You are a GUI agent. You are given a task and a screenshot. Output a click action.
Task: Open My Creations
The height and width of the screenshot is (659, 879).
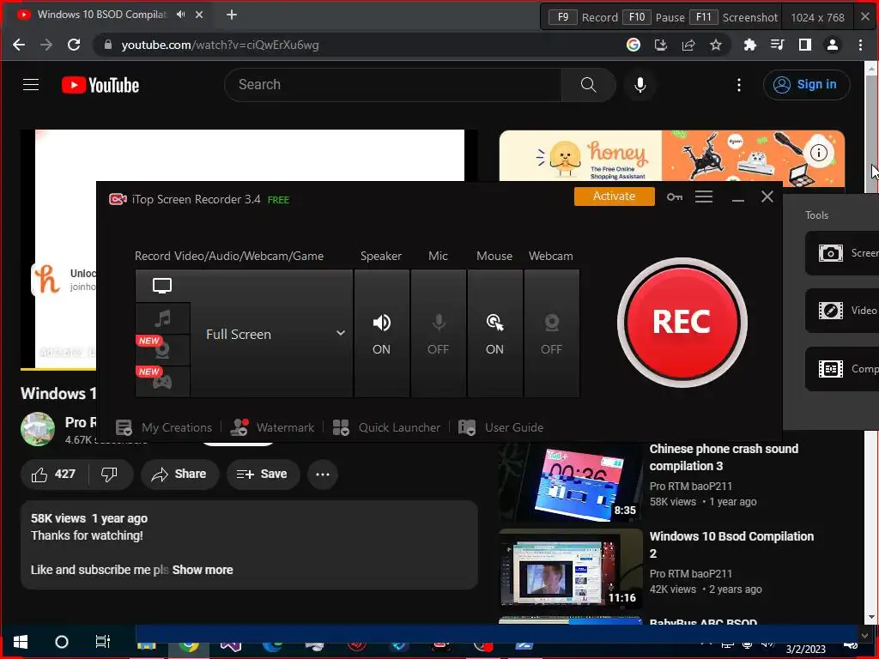(164, 427)
